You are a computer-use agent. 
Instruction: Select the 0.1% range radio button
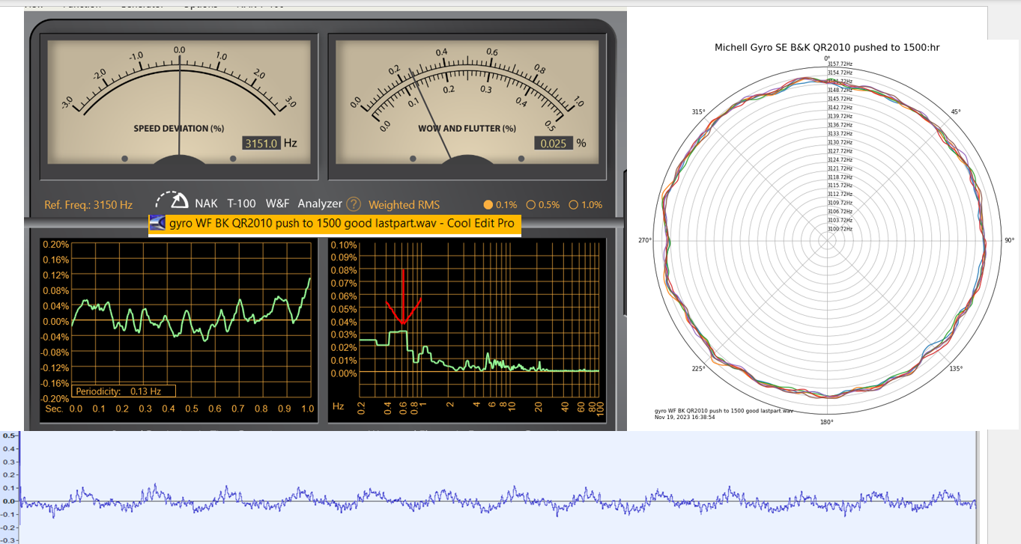coord(488,204)
